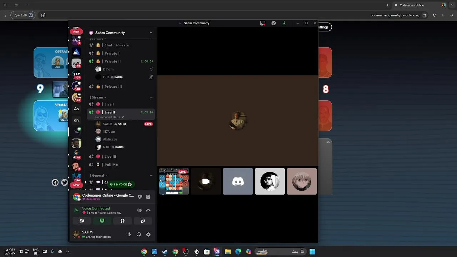Open the Facebook icon on Codenames page
The image size is (457, 257).
tap(55, 182)
